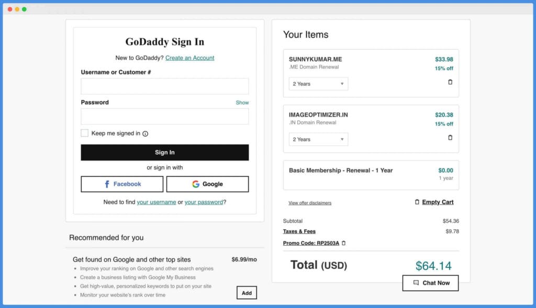Check the Keep me signed in box
Image resolution: width=536 pixels, height=308 pixels.
coord(84,133)
